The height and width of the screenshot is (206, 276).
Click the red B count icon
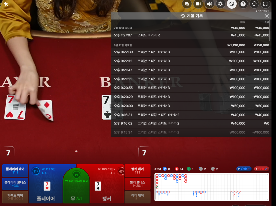tap(177, 169)
